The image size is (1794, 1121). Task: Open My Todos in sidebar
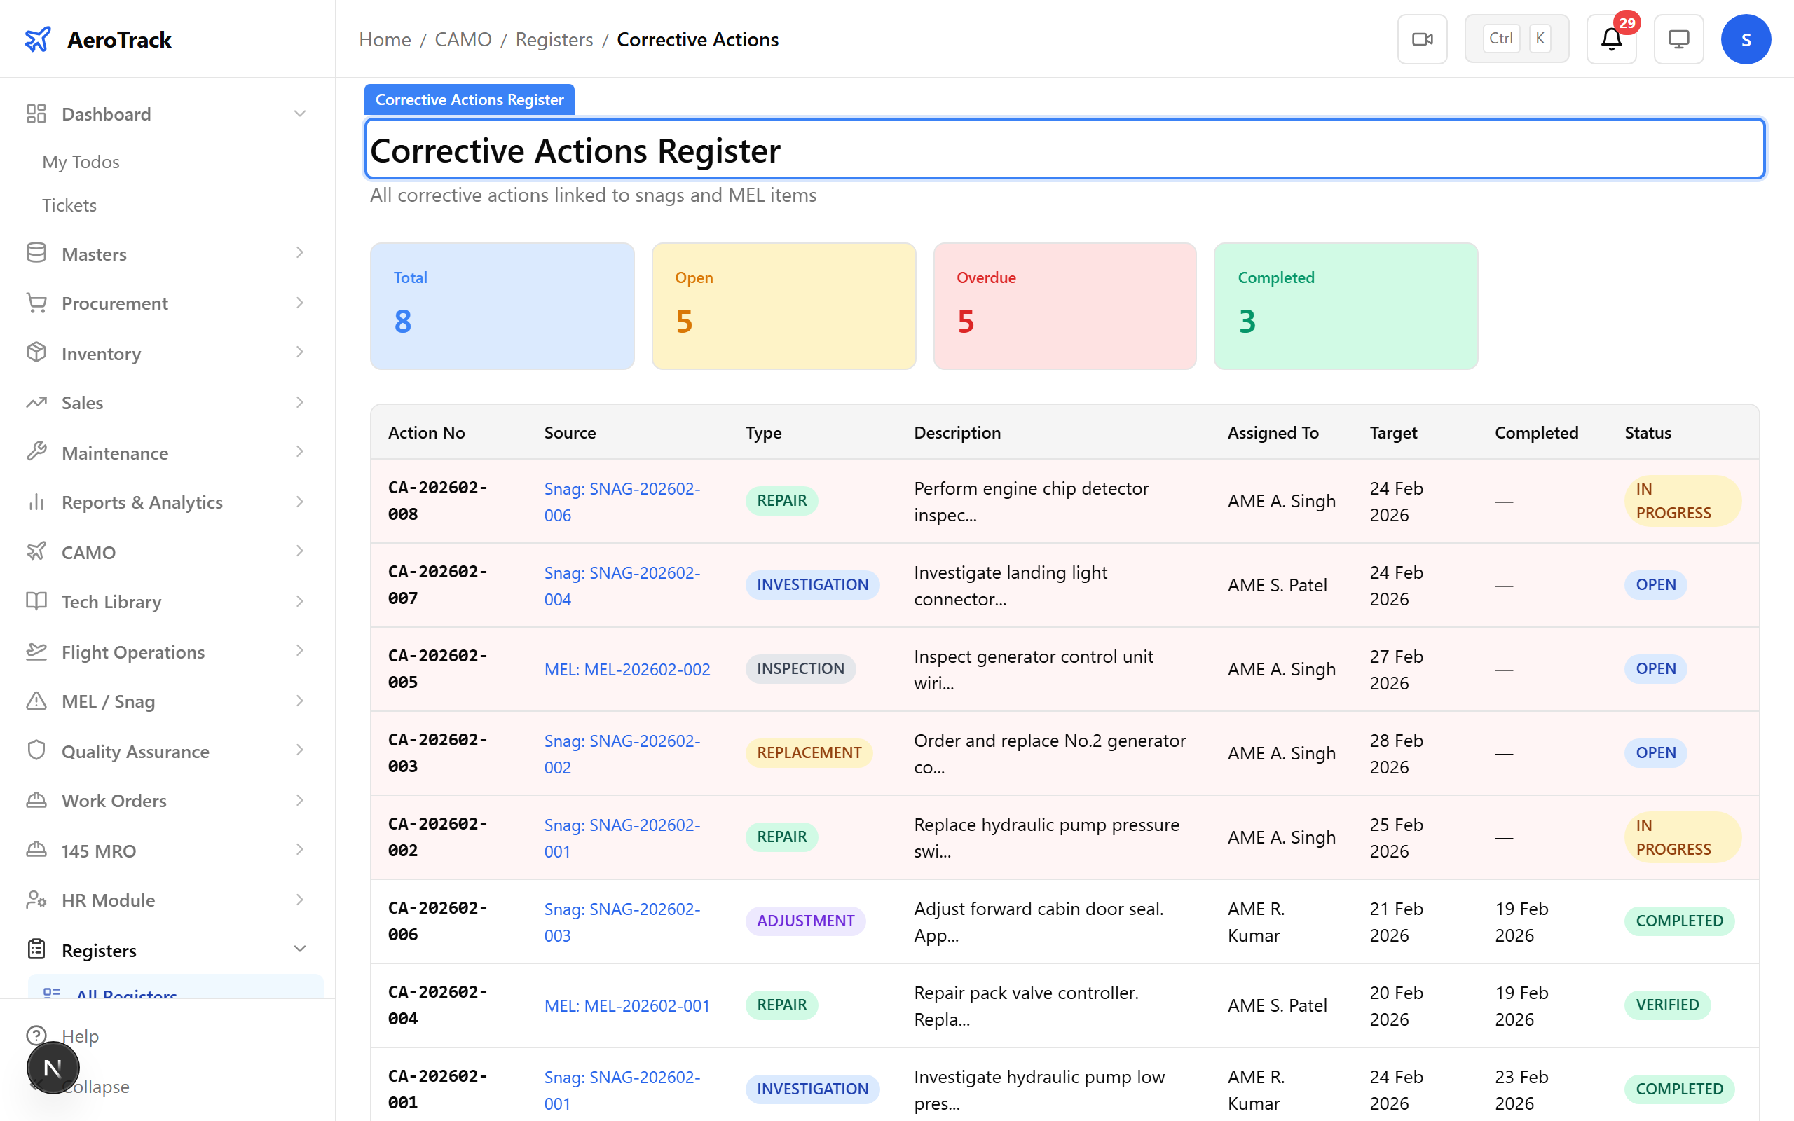pos(81,162)
